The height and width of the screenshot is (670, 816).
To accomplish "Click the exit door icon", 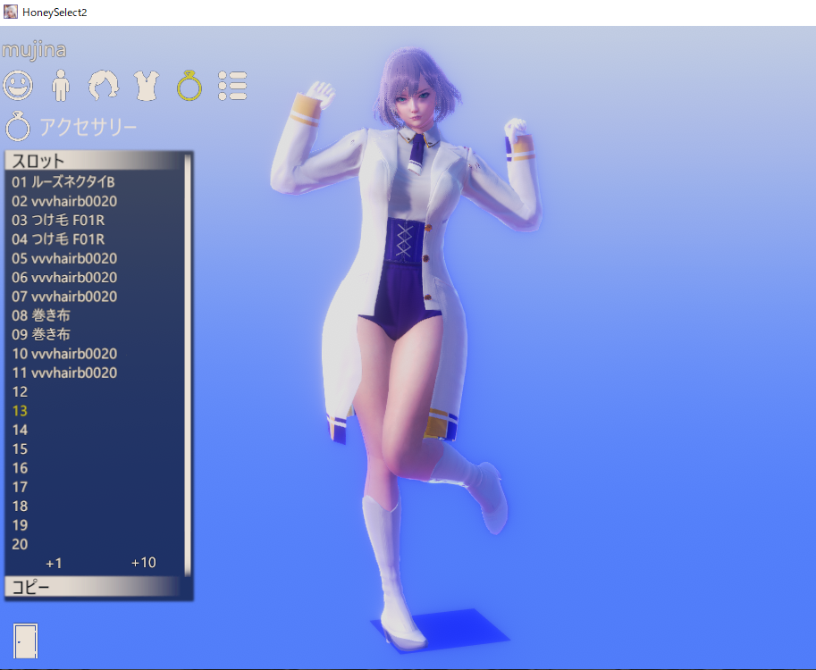I will pyautogui.click(x=26, y=641).
